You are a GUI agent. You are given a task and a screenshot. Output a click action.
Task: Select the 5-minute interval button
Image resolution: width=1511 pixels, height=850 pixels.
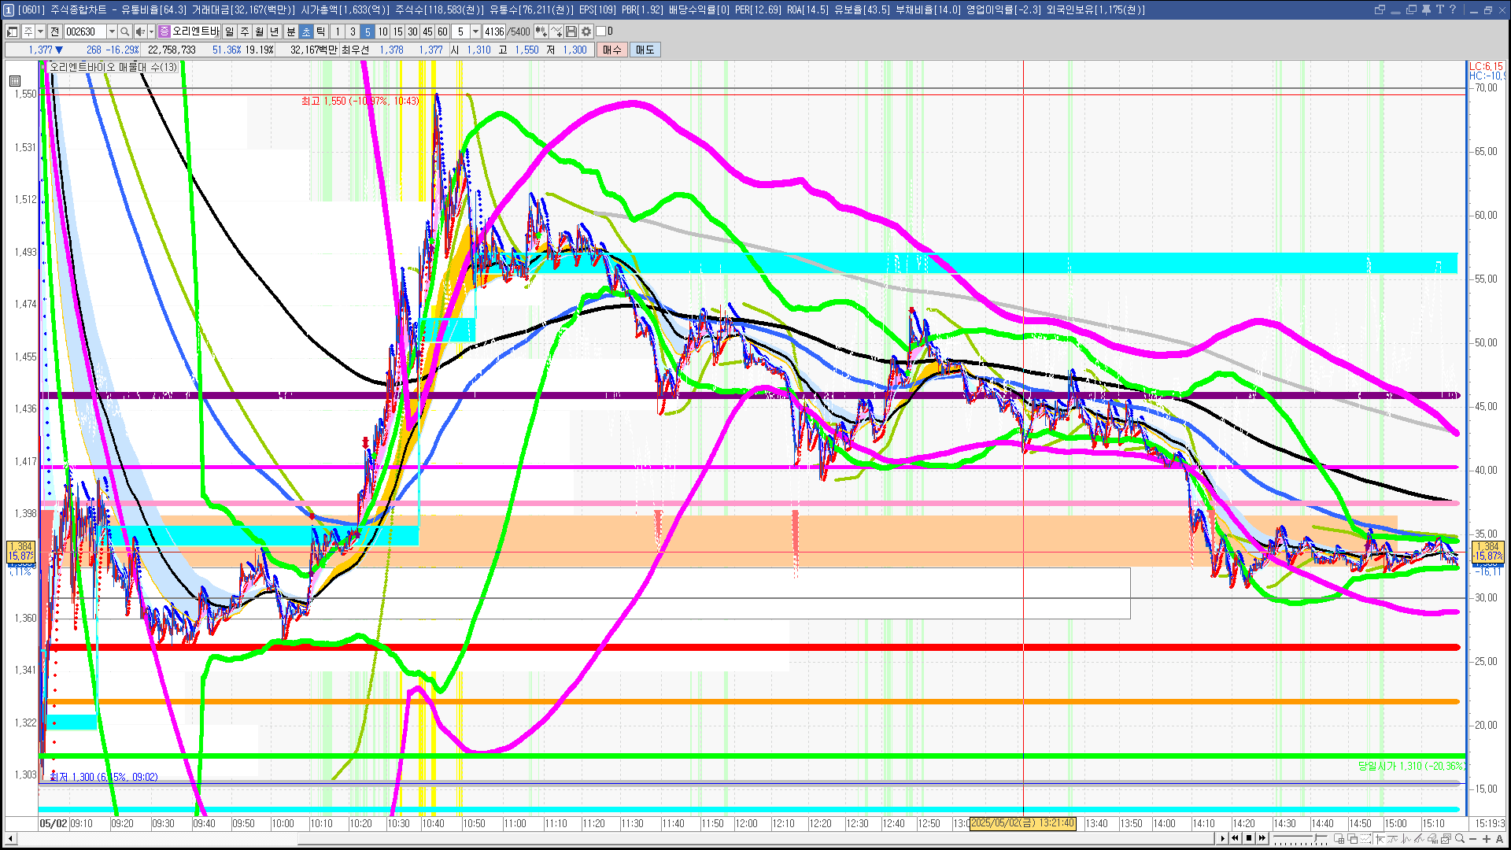click(x=368, y=31)
